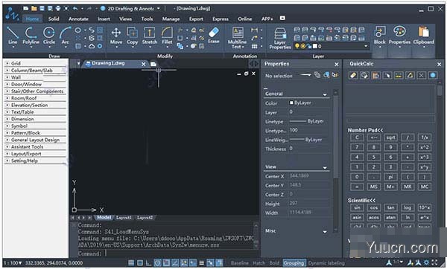This screenshot has width=447, height=269.
Task: Activate the Move tool
Action: pyautogui.click(x=116, y=36)
